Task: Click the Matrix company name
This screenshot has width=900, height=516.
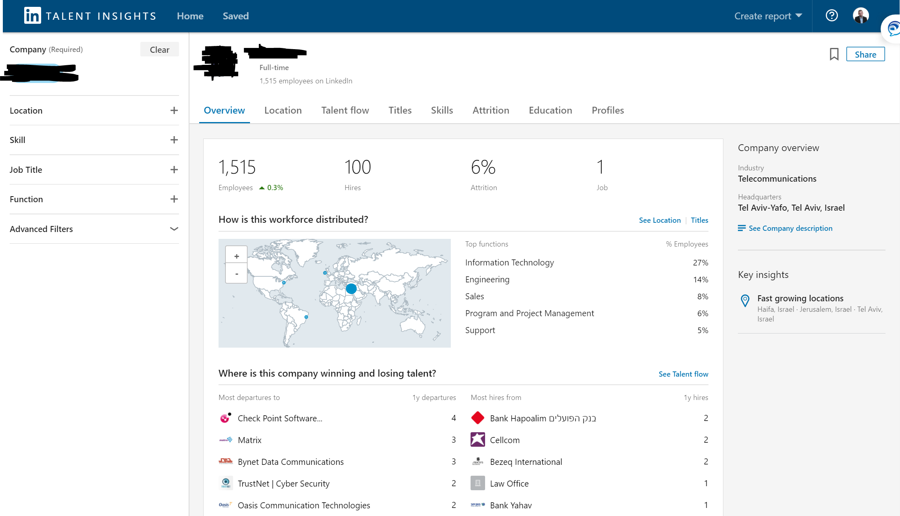Action: click(x=250, y=440)
